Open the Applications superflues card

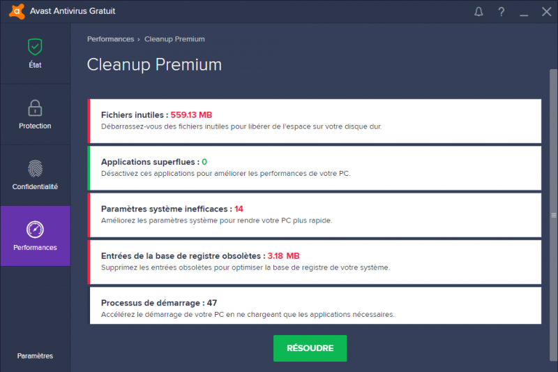(x=315, y=168)
